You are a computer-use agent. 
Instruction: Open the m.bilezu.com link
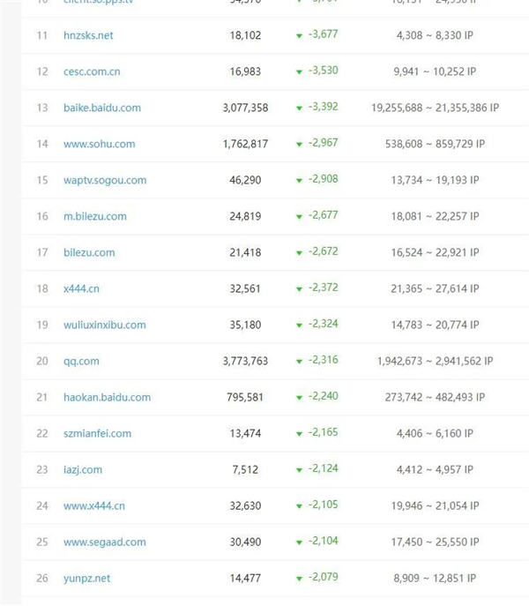click(x=95, y=216)
